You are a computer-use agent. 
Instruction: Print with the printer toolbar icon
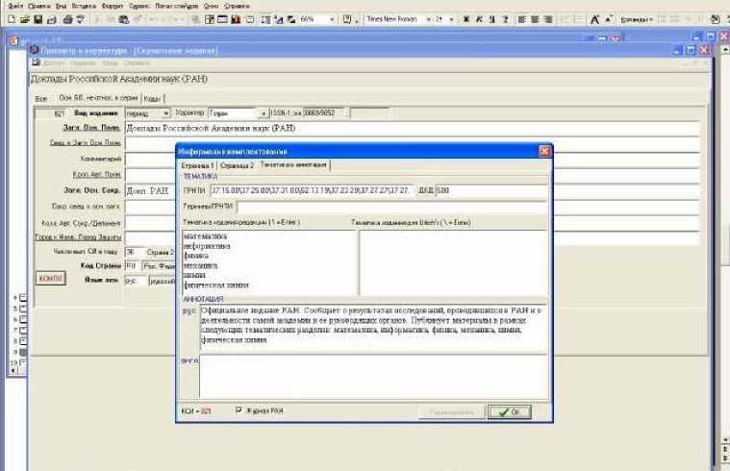point(67,19)
